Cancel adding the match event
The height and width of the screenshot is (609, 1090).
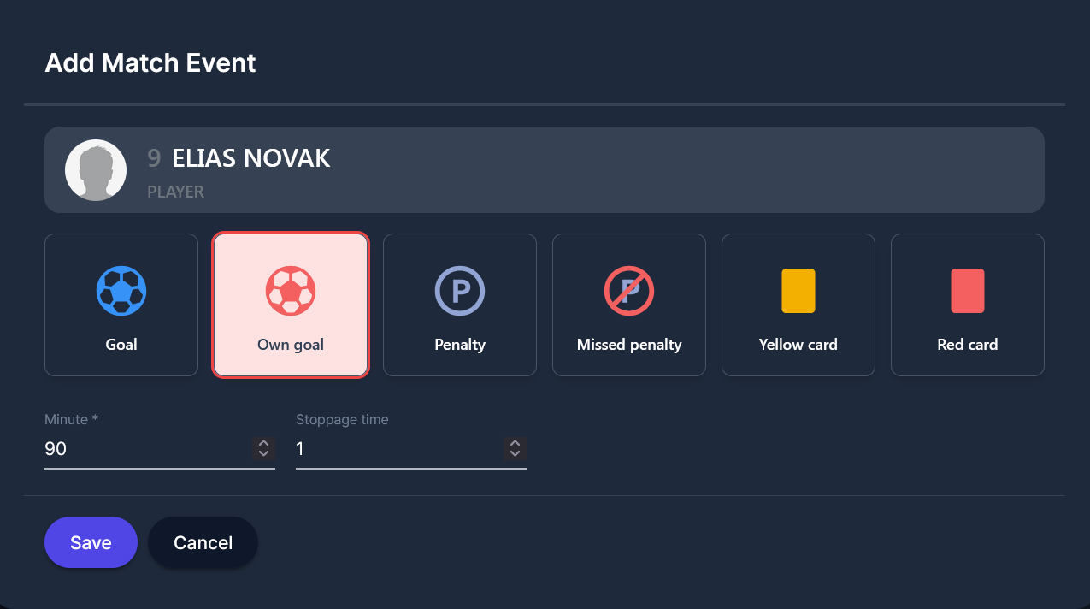coord(203,542)
